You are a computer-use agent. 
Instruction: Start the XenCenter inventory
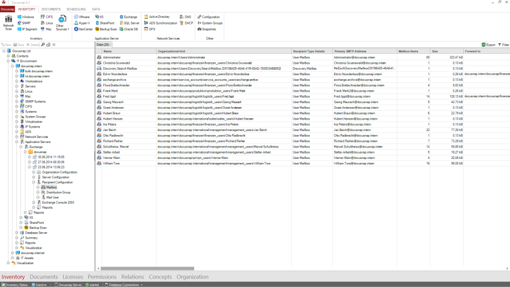click(83, 29)
